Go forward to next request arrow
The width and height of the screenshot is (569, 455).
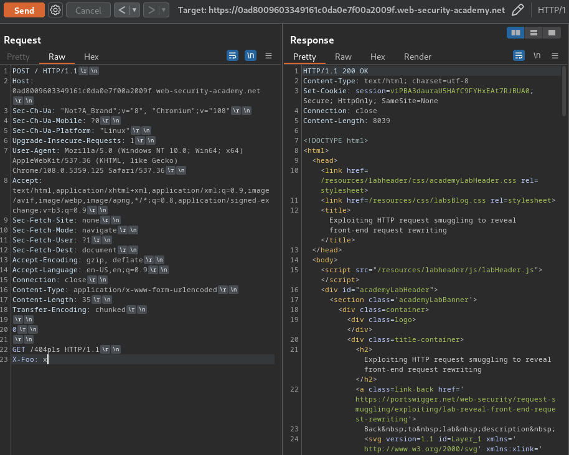(x=151, y=10)
